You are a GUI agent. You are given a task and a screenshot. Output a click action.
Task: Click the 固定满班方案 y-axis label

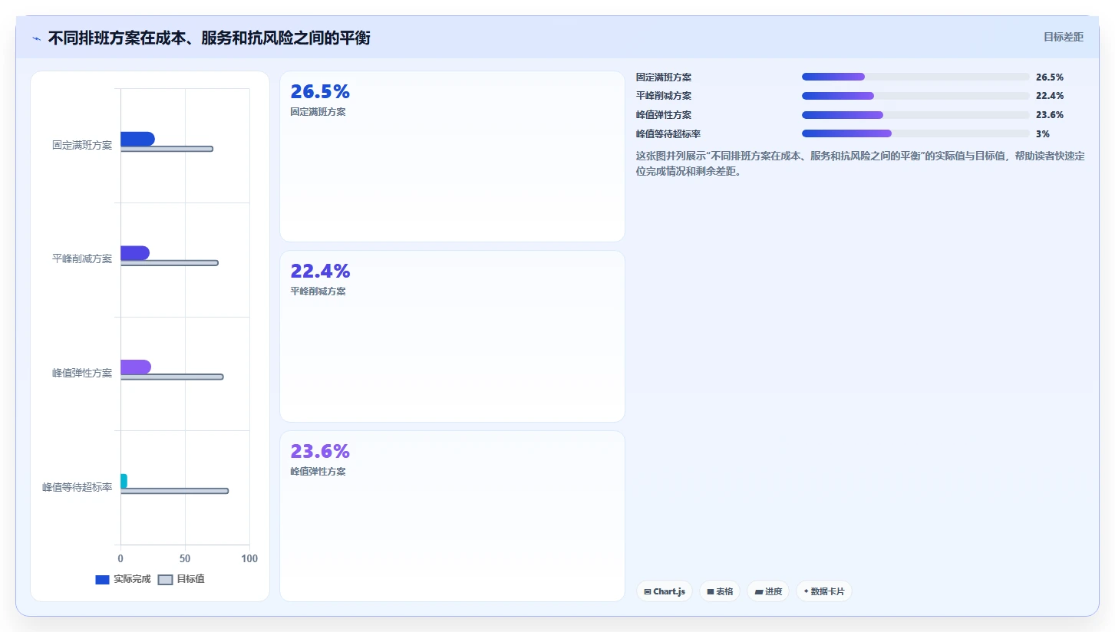82,145
